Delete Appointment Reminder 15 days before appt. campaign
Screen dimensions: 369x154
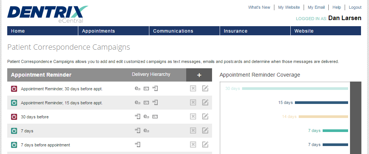193,102
